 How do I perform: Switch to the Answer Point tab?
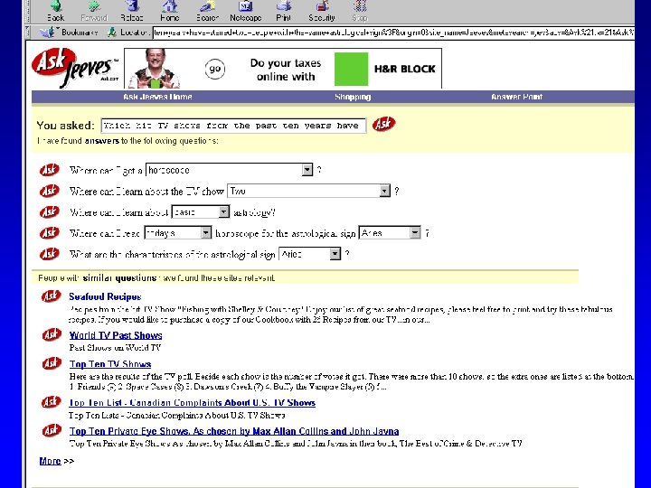[516, 97]
